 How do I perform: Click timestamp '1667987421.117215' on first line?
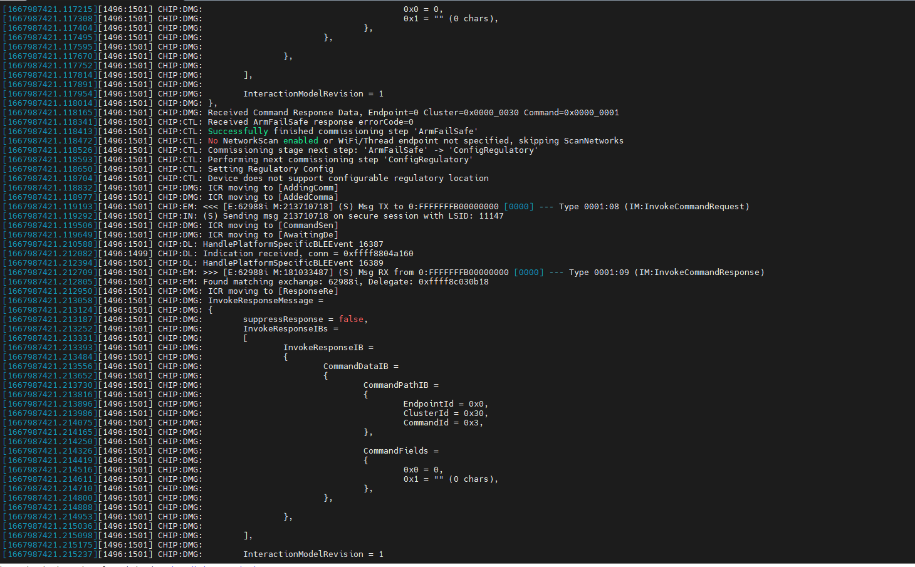point(50,9)
